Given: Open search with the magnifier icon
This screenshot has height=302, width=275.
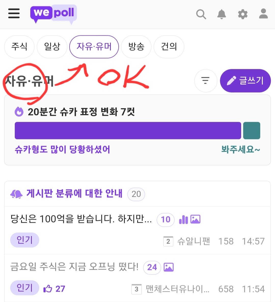Looking at the screenshot, I should point(201,14).
